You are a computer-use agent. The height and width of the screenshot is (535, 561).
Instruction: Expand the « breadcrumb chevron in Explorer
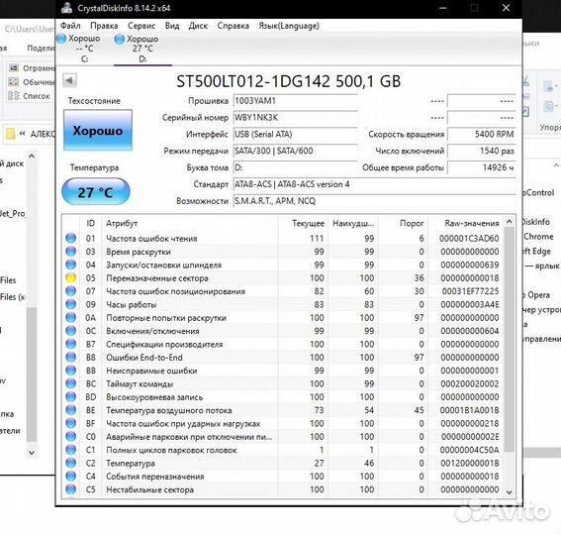pos(22,134)
